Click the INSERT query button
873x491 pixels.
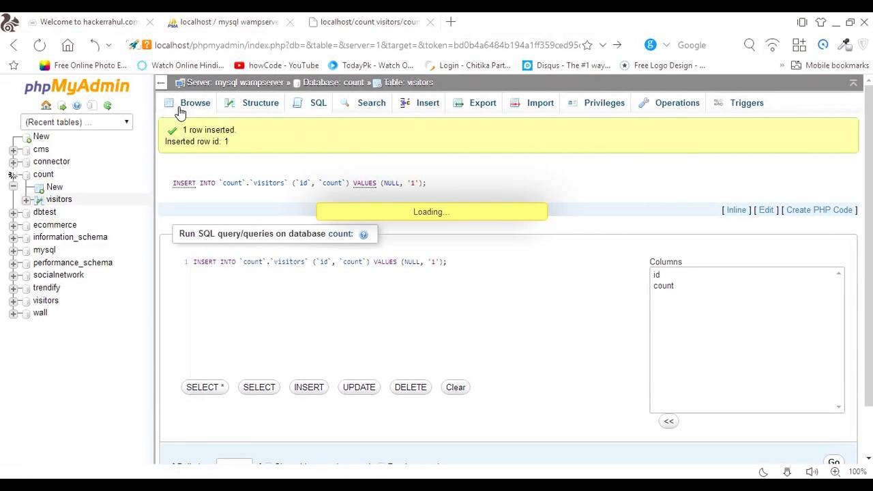[309, 387]
